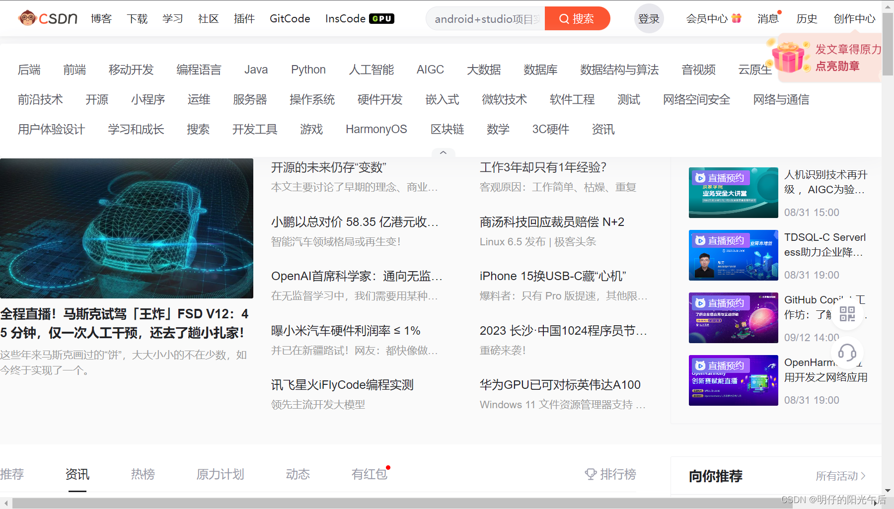Open GitCode in the top navigation
Viewport: 894px width, 509px height.
click(290, 18)
